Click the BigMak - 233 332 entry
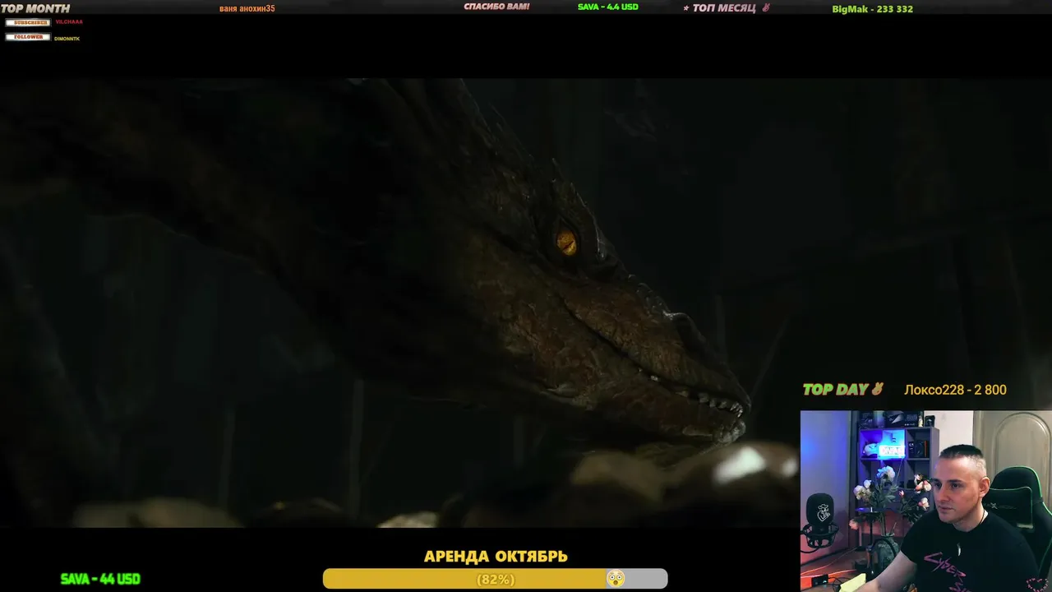 [873, 9]
